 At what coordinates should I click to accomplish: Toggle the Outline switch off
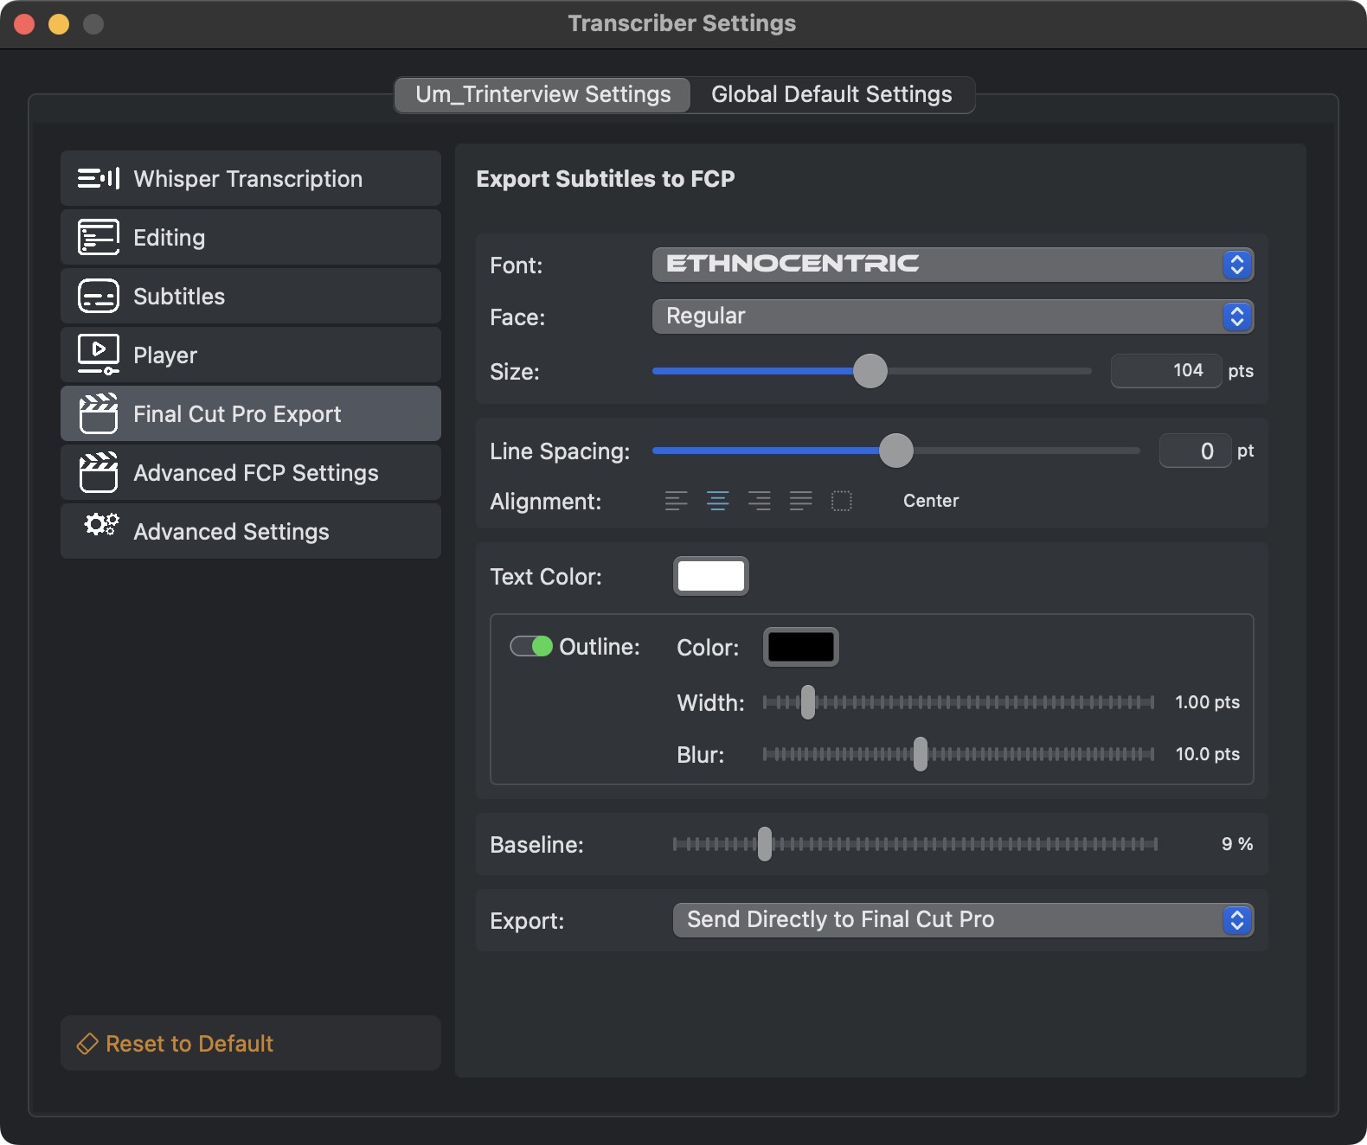531,646
